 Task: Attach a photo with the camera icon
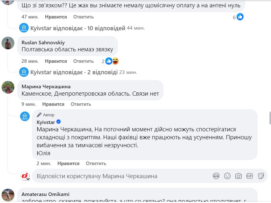click(x=238, y=176)
